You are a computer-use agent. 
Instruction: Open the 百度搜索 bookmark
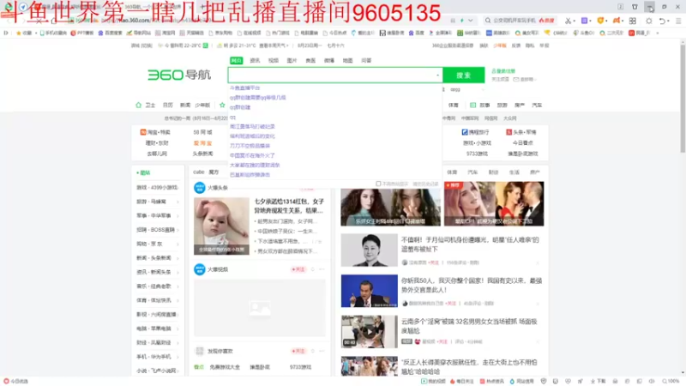click(x=111, y=33)
